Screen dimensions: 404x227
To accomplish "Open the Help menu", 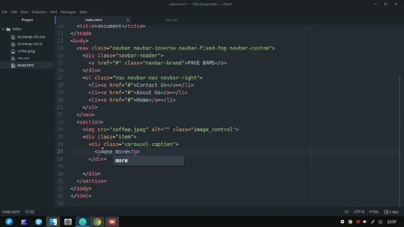I will pyautogui.click(x=83, y=12).
